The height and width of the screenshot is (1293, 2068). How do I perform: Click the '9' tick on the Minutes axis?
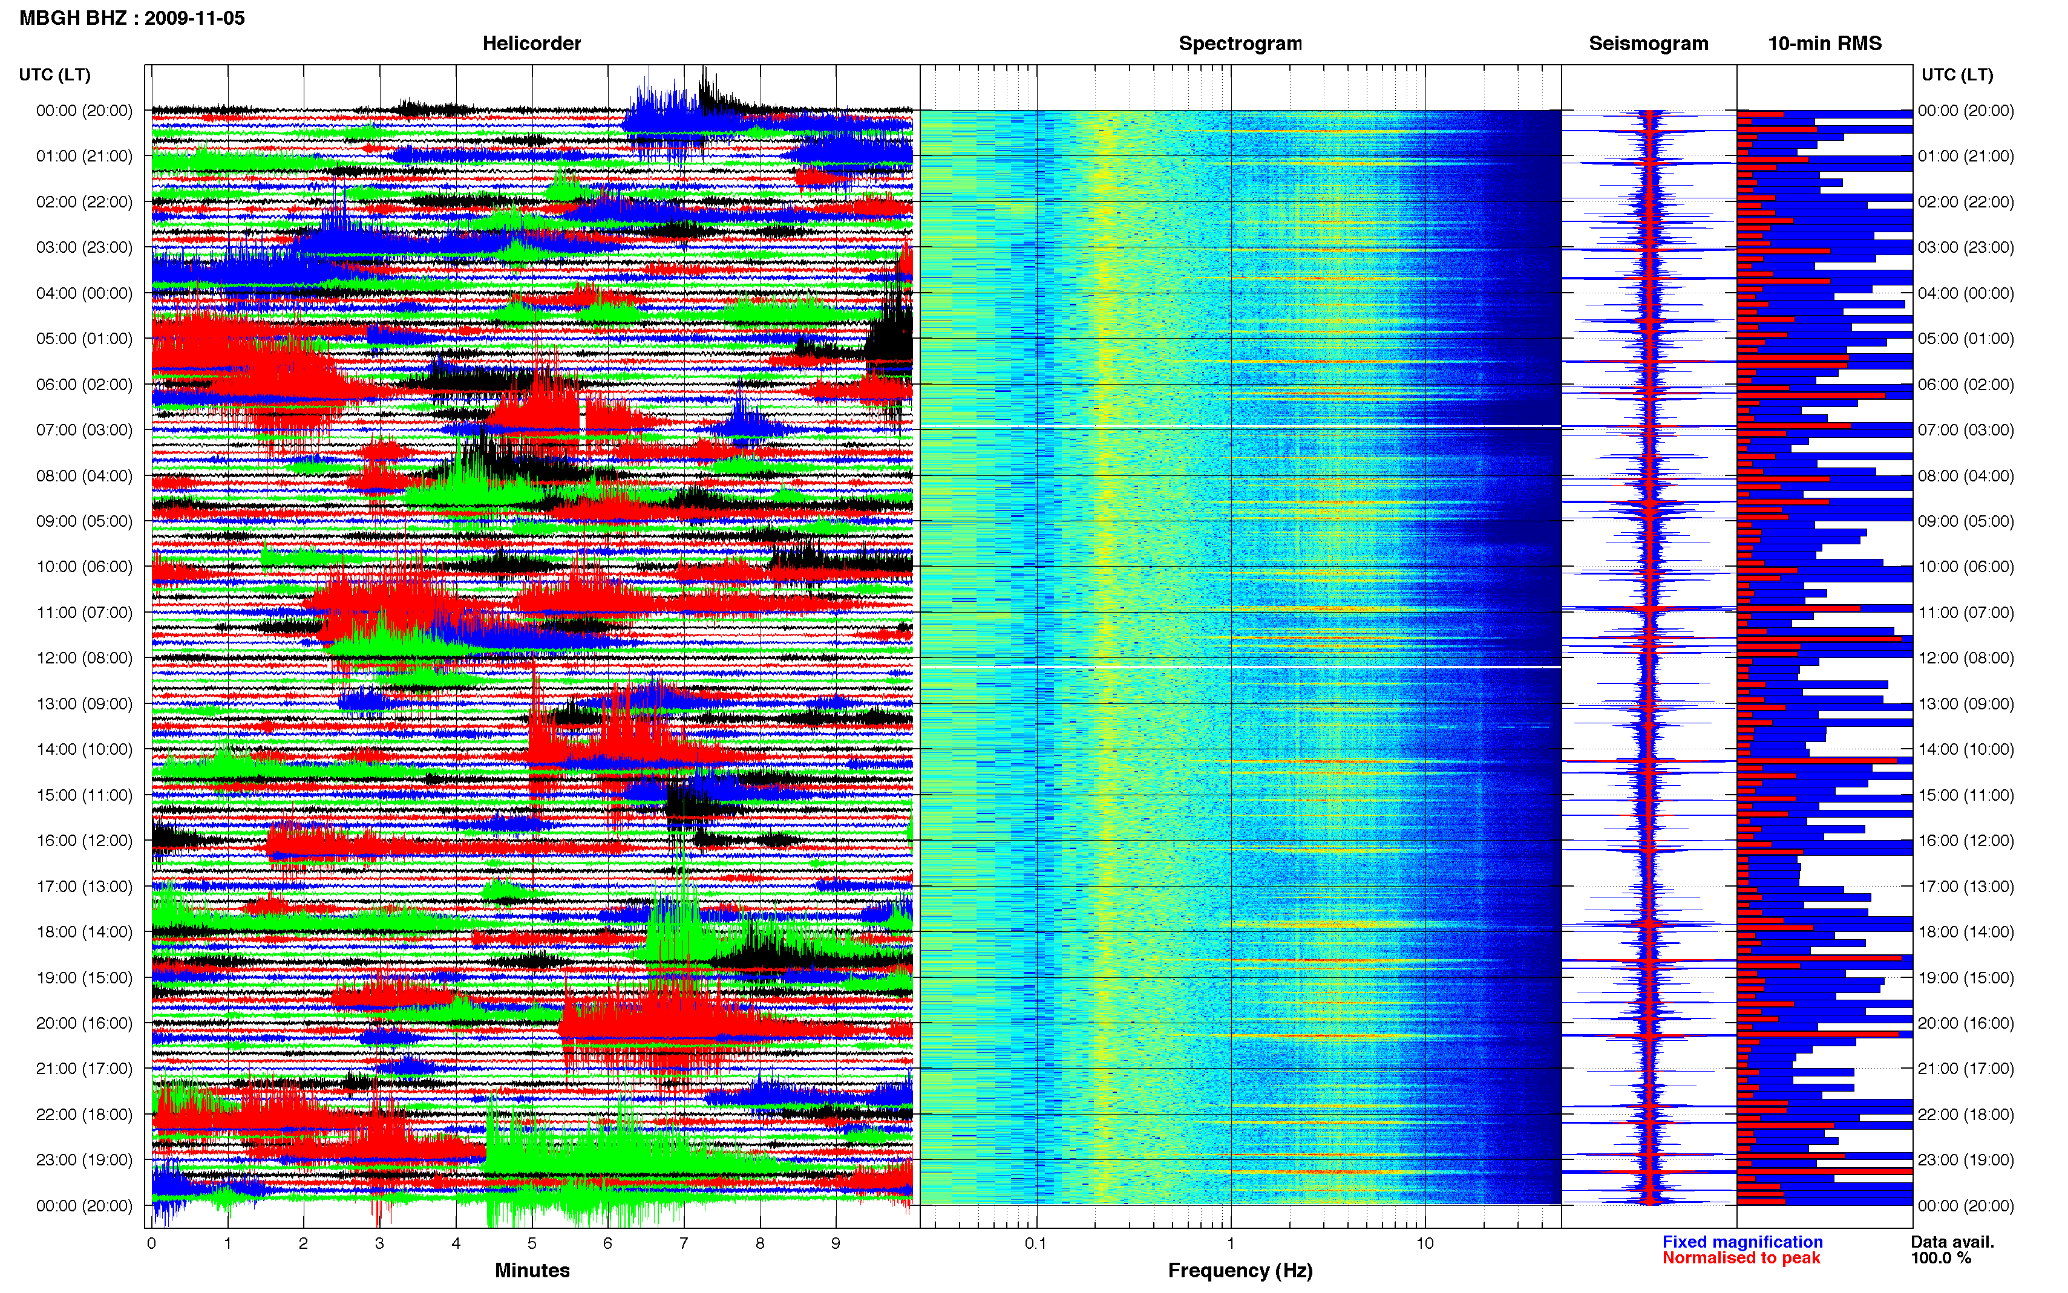(836, 1243)
